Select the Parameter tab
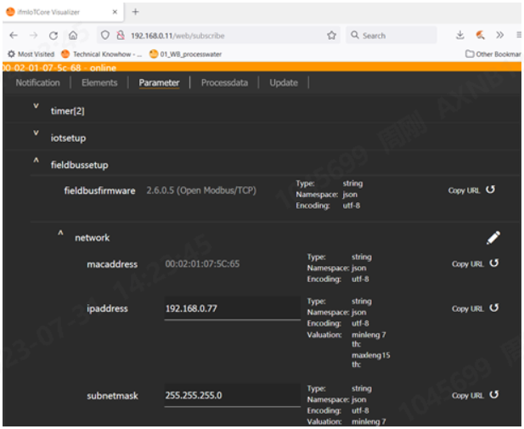Screen dimensions: 524x429 [x=159, y=82]
